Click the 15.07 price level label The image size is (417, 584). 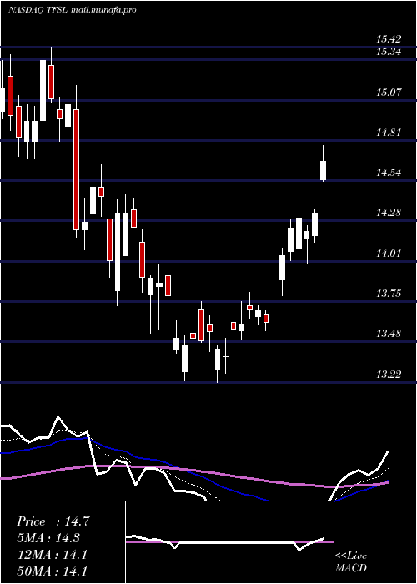389,92
